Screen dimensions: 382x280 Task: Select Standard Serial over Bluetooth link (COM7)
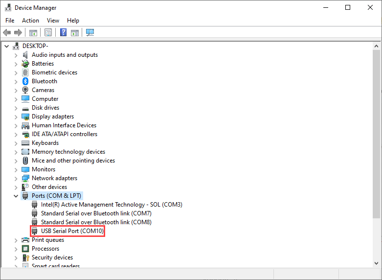tap(96, 213)
